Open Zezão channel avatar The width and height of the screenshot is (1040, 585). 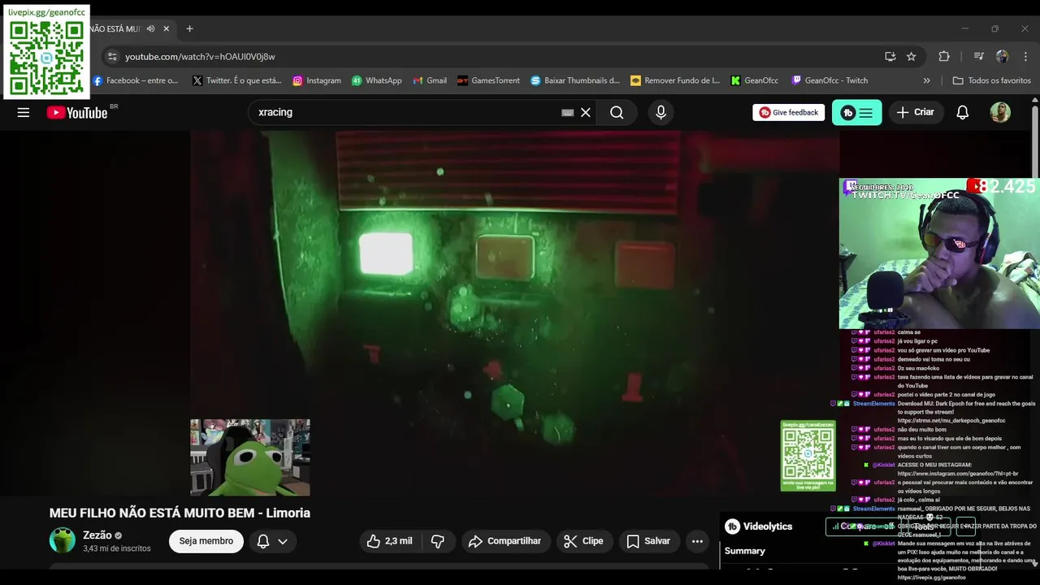click(63, 540)
